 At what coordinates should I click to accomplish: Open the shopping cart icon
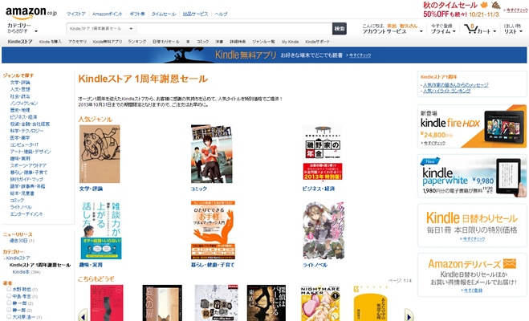pyautogui.click(x=470, y=29)
